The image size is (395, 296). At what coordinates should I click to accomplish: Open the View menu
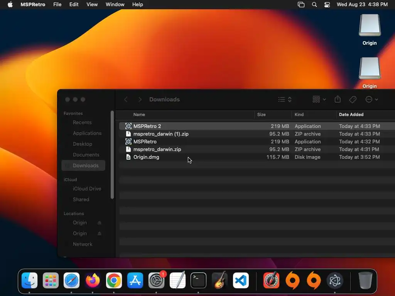click(92, 4)
